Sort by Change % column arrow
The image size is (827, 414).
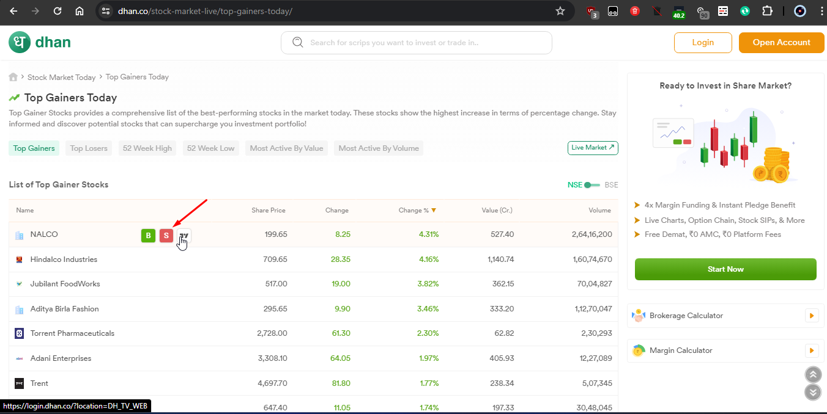coord(434,210)
